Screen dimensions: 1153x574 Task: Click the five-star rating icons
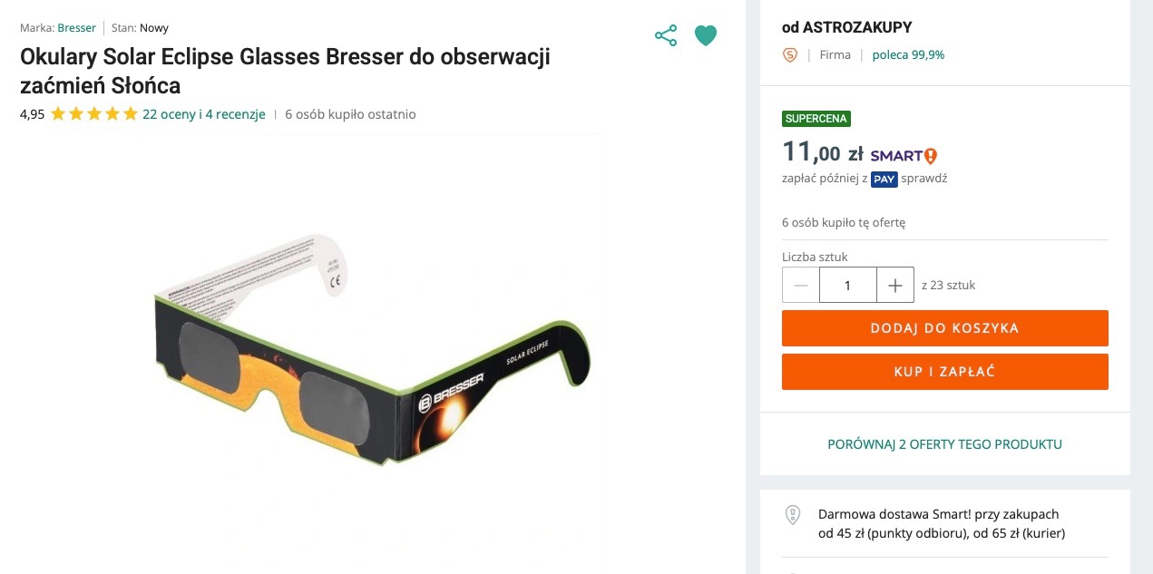tap(94, 114)
